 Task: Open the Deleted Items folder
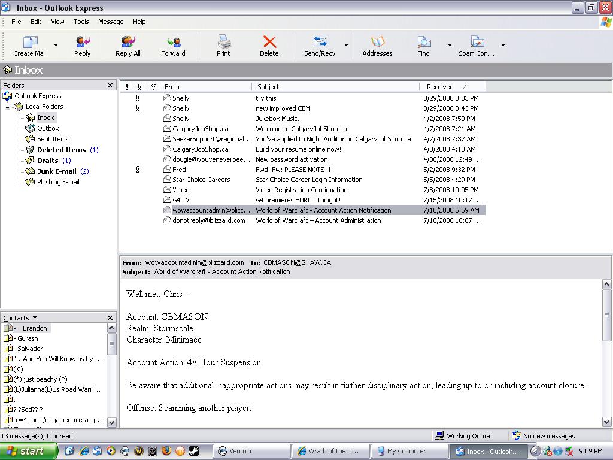pos(61,150)
